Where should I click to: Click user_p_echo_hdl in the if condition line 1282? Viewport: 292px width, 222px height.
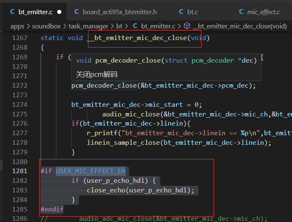(x=116, y=181)
